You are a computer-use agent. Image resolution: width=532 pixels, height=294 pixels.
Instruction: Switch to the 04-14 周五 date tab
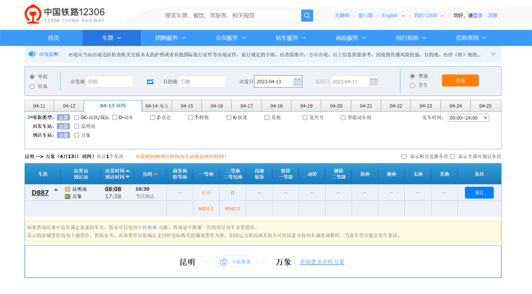click(157, 106)
